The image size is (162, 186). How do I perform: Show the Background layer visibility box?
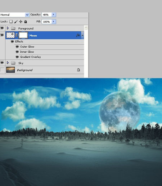point(2,70)
